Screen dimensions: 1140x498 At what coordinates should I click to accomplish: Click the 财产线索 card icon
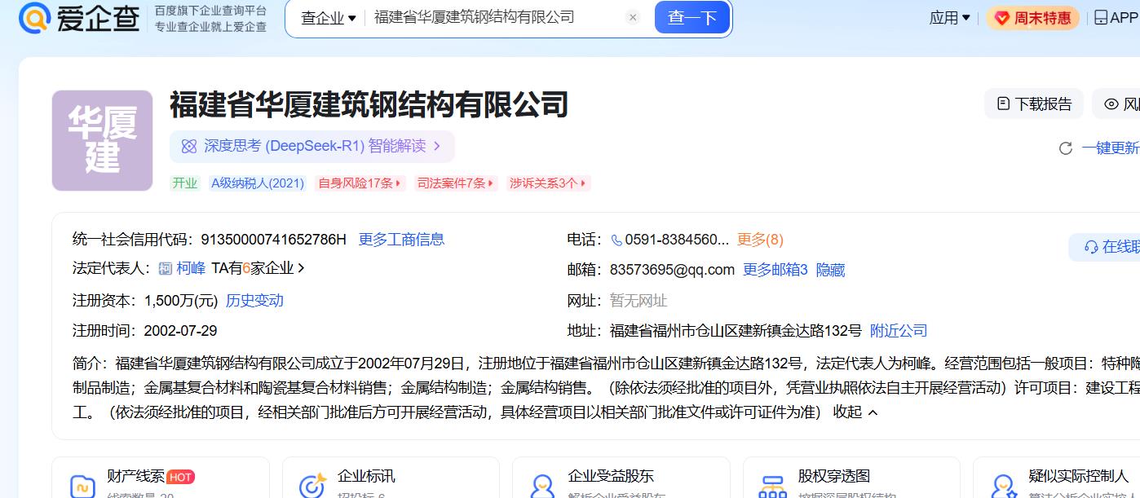point(82,486)
